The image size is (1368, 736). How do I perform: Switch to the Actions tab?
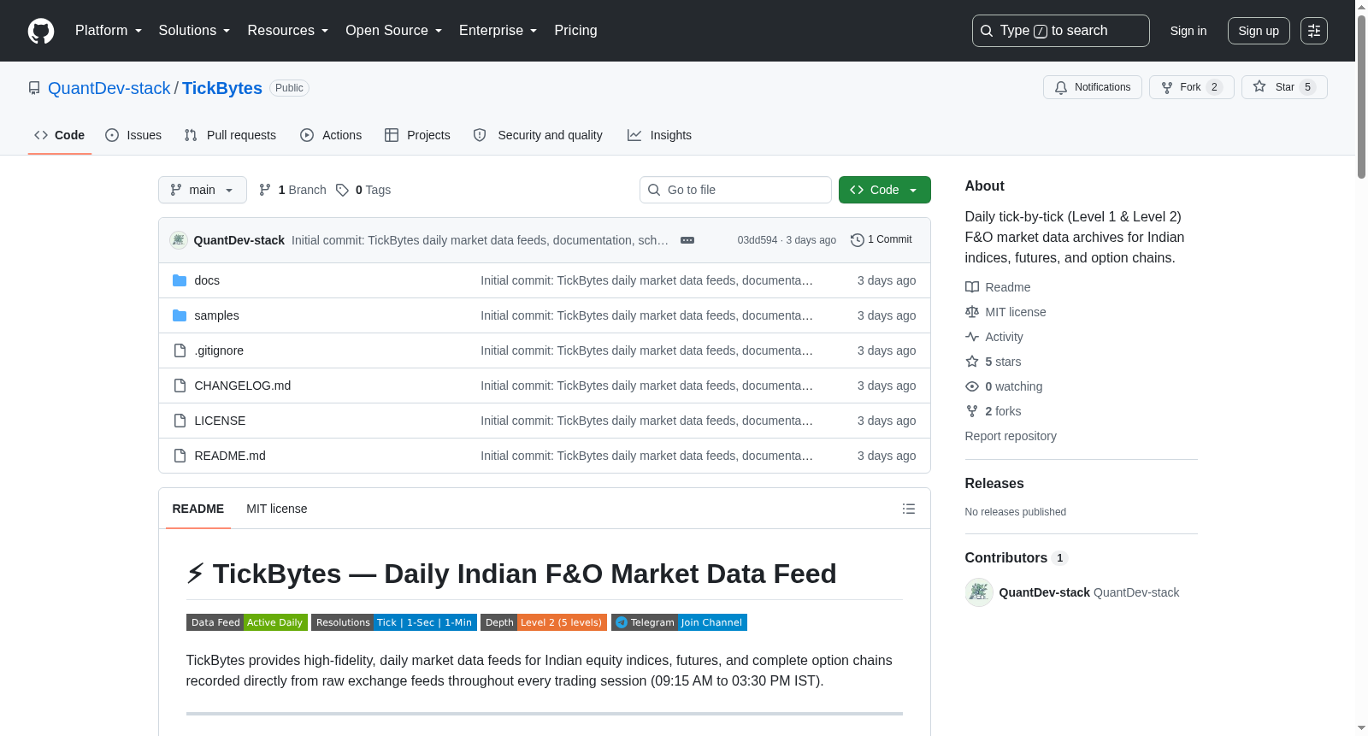[x=331, y=135]
